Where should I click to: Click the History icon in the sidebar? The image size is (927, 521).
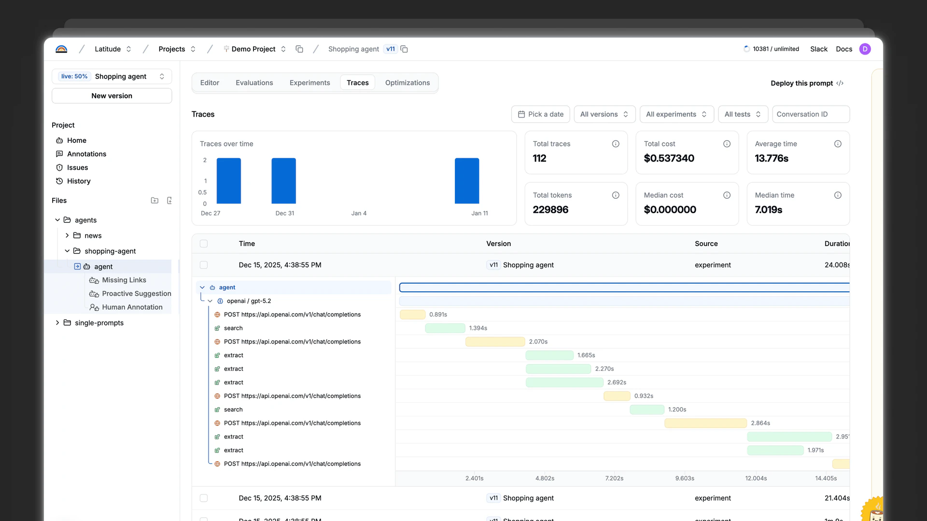click(x=59, y=181)
